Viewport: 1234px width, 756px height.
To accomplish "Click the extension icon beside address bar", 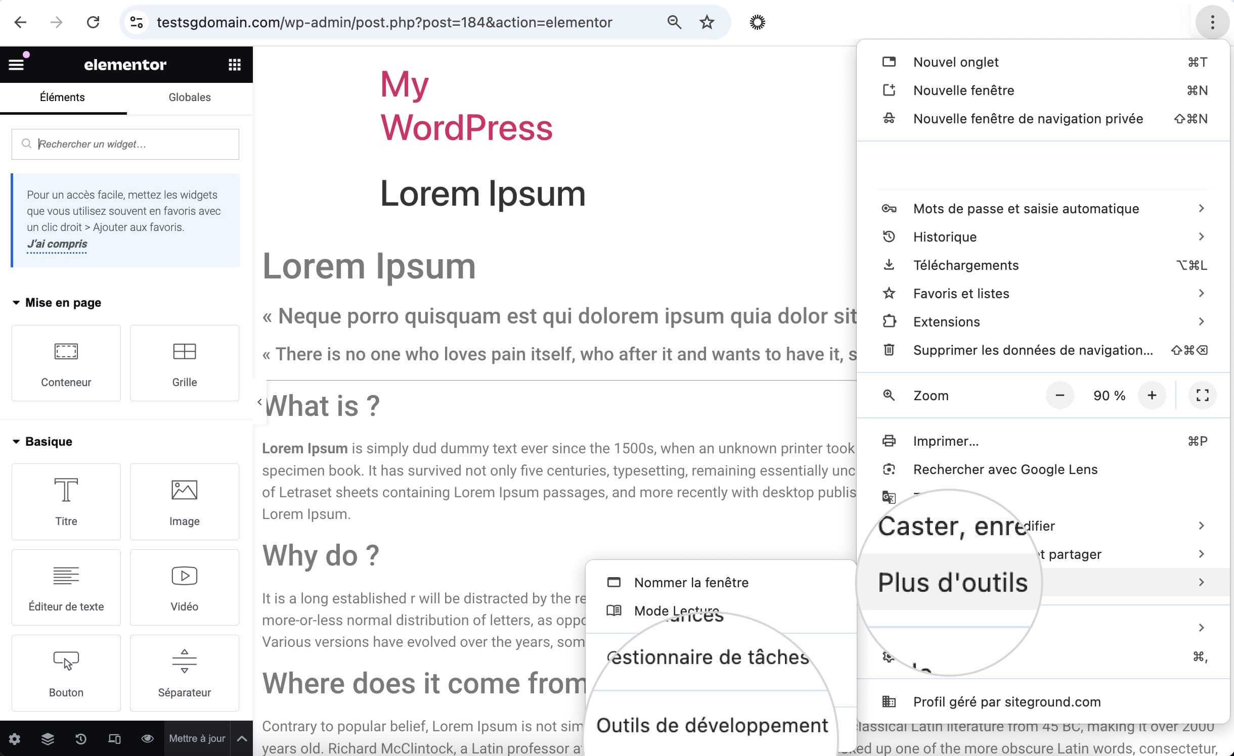I will 757,22.
